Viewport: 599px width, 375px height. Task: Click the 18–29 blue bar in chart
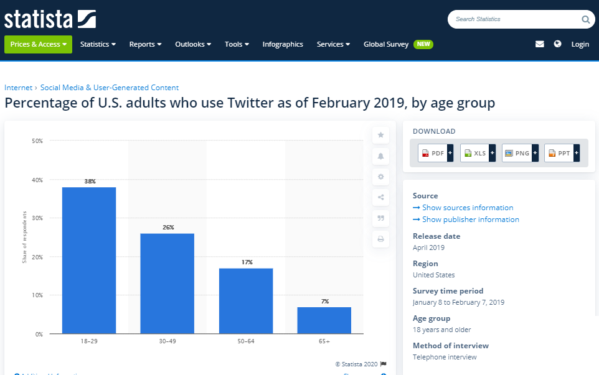pos(89,260)
